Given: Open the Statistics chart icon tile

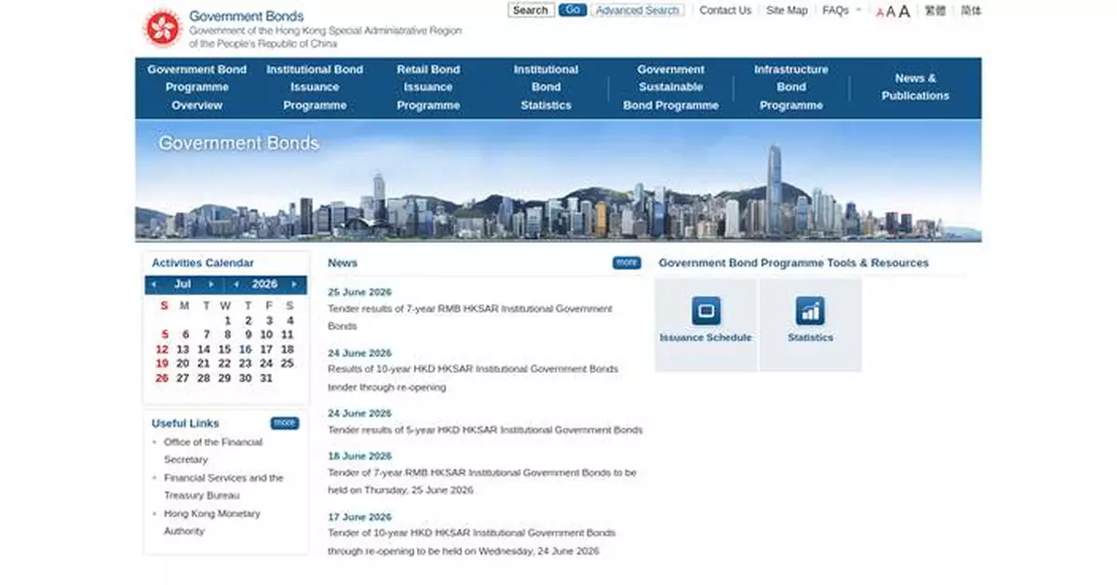Looking at the screenshot, I should (x=810, y=326).
